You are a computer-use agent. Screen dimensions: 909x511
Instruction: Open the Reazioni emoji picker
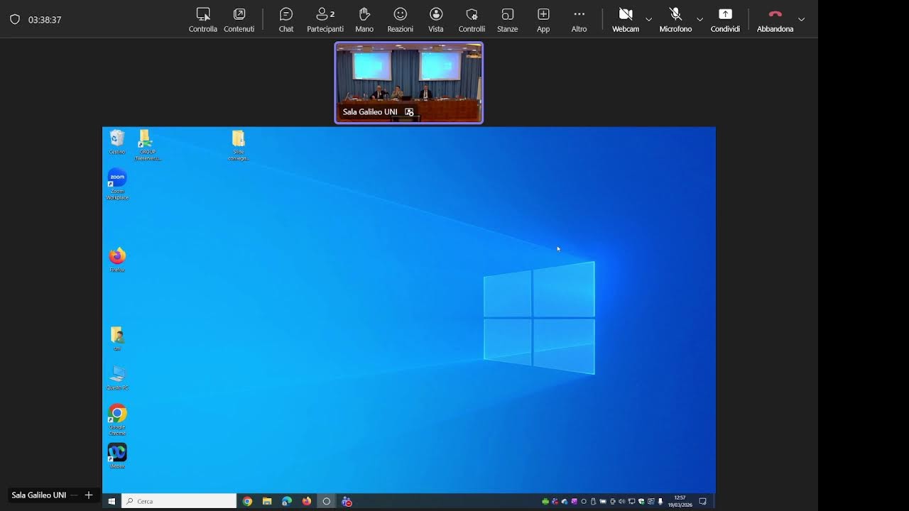point(400,20)
